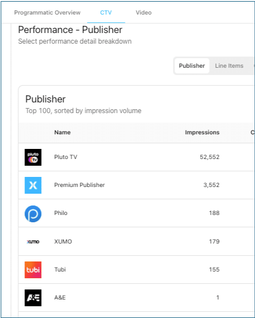Screen dimensions: 255x318
Task: Click the A&E publisher name
Action: (60, 297)
